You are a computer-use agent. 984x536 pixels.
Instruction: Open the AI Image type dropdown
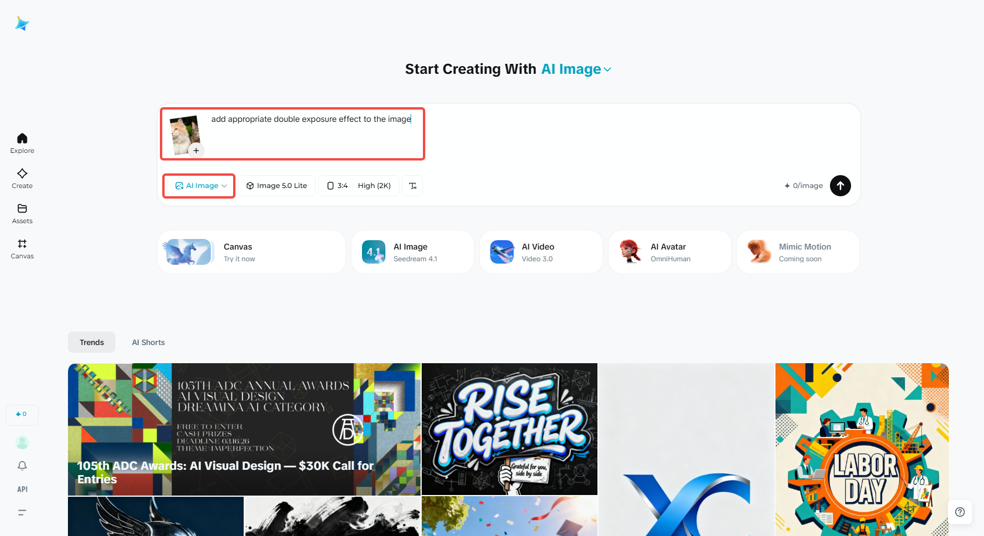(x=199, y=186)
